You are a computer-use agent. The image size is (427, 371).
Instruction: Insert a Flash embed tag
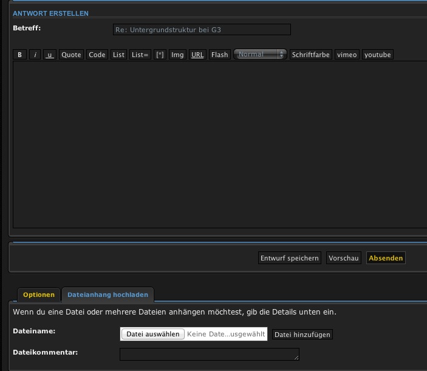tap(220, 55)
